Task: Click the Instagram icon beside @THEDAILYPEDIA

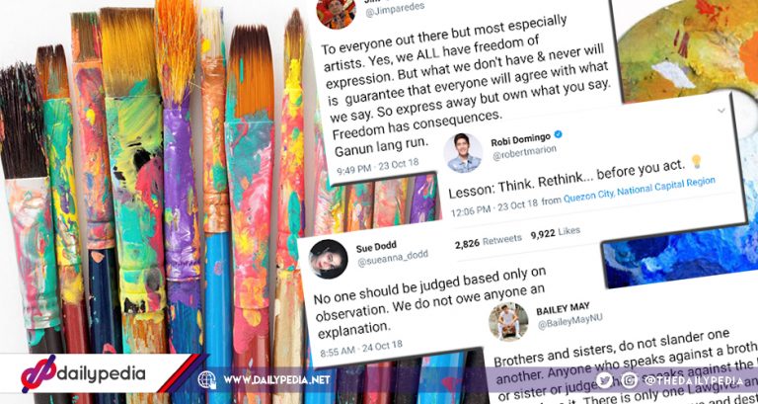Action: [629, 380]
